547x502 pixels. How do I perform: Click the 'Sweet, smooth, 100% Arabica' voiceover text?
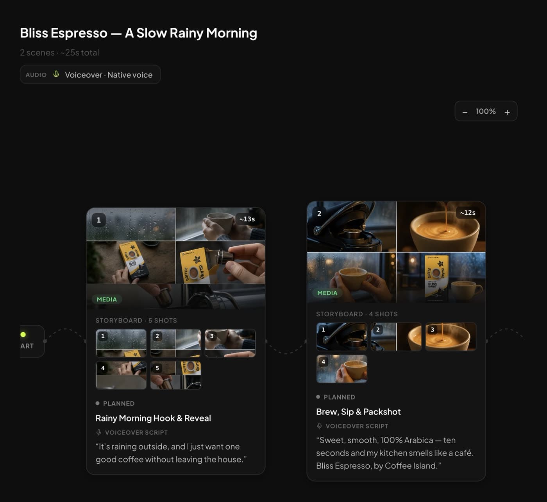[x=395, y=453]
